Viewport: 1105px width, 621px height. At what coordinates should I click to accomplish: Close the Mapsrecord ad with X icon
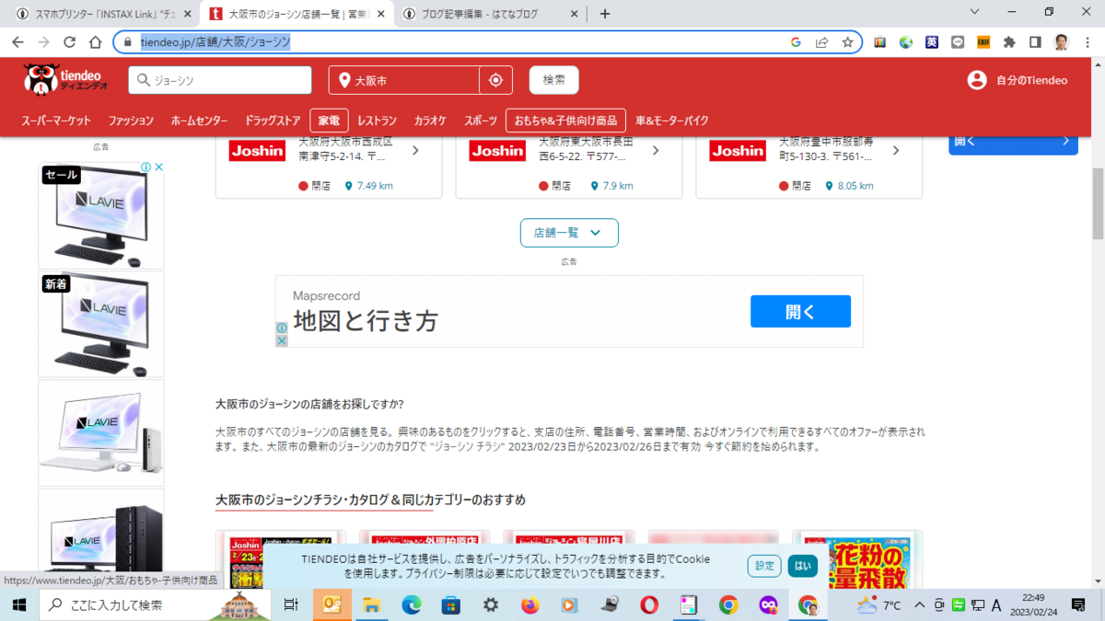(x=282, y=340)
